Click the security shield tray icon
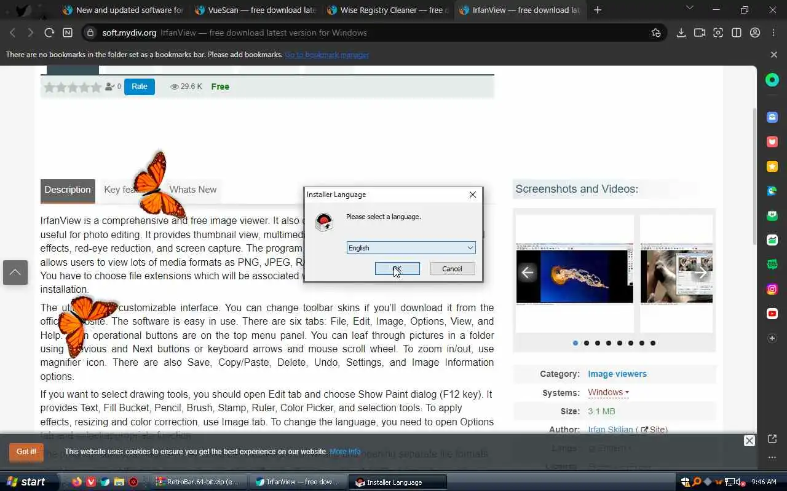Image resolution: width=787 pixels, height=491 pixels. tap(686, 482)
